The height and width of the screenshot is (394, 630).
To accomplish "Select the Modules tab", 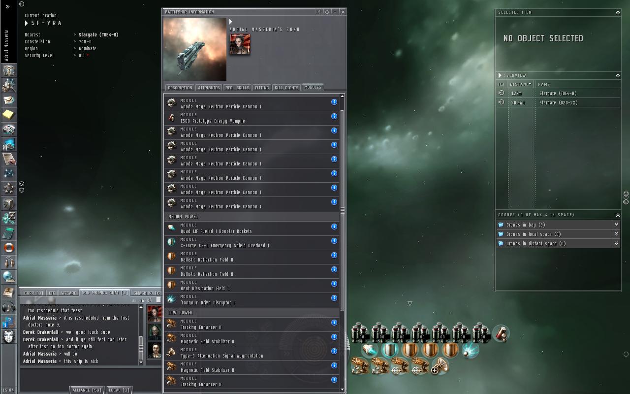I will point(313,87).
